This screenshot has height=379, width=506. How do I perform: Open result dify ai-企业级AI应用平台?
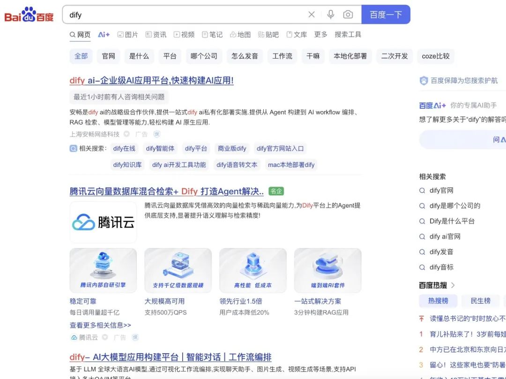click(x=151, y=81)
